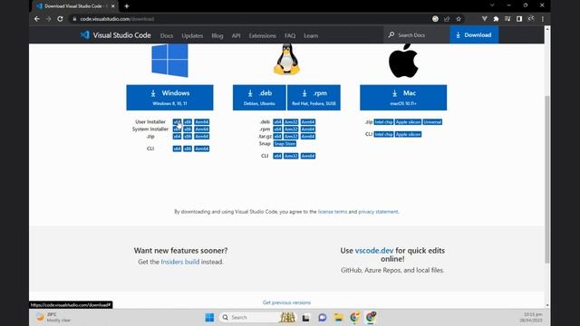
Task: Click the weather widget in the taskbar
Action: click(x=53, y=318)
